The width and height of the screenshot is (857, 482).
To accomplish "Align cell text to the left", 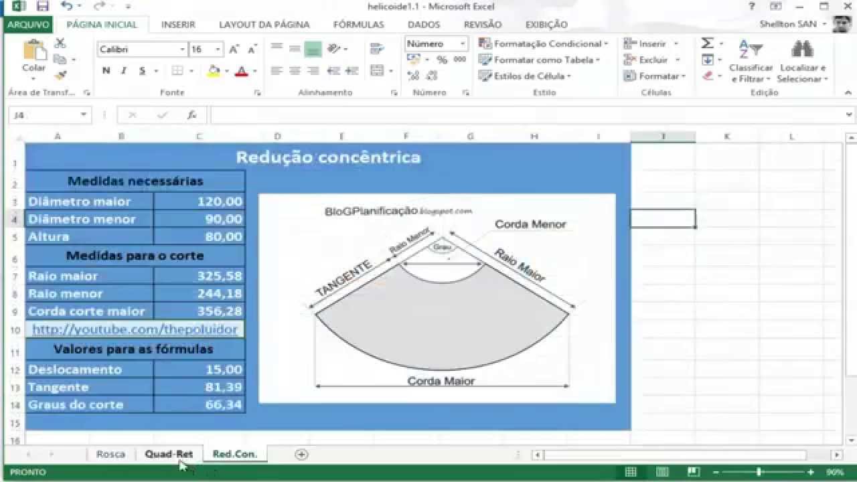I will [277, 71].
